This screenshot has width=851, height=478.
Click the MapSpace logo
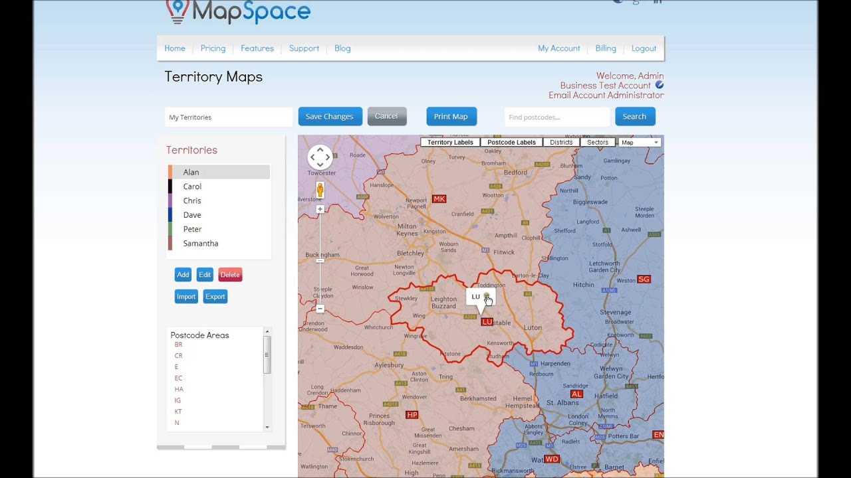pyautogui.click(x=238, y=11)
